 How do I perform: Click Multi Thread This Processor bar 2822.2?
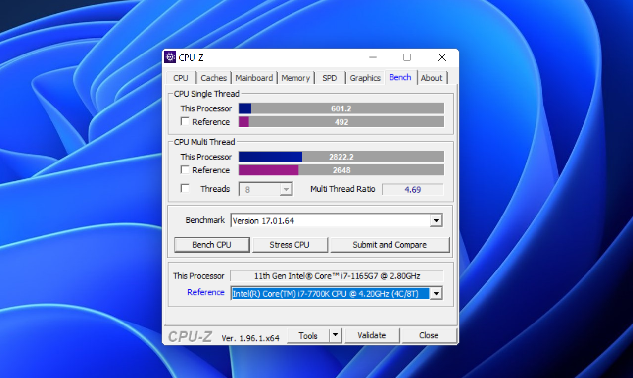(341, 157)
